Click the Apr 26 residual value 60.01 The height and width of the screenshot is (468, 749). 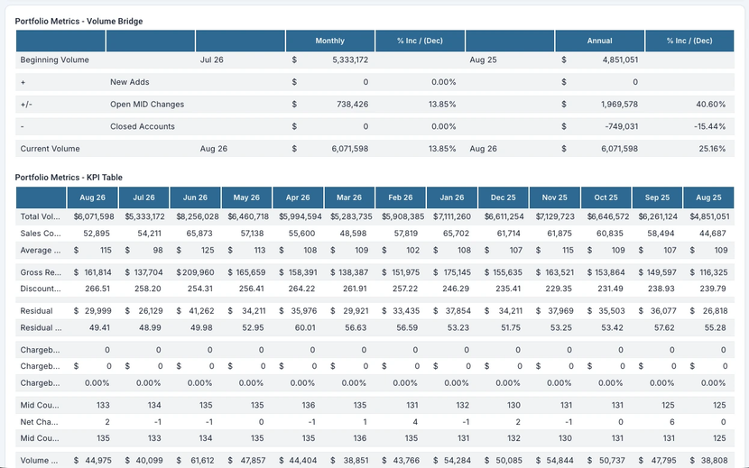(304, 327)
